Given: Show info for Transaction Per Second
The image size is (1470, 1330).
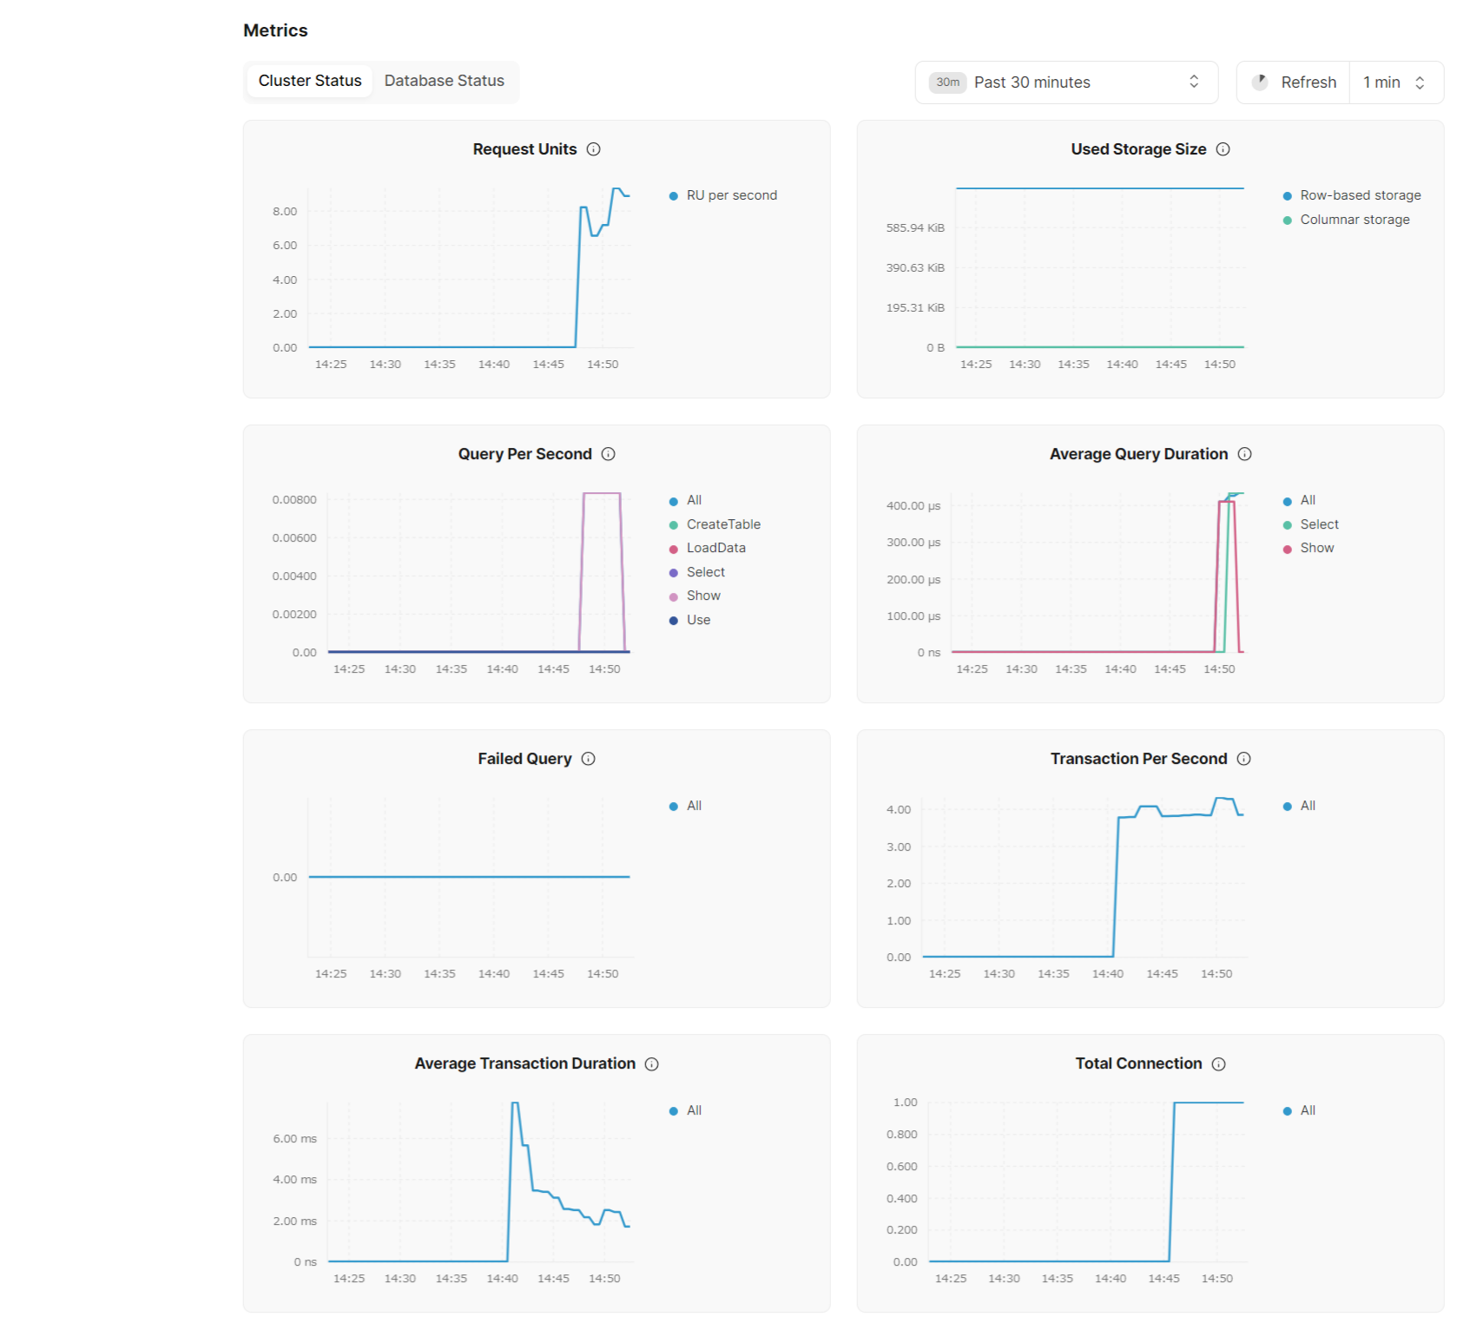Looking at the screenshot, I should point(1243,759).
